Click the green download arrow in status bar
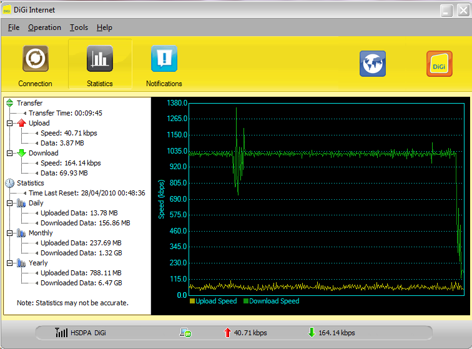 pos(312,333)
